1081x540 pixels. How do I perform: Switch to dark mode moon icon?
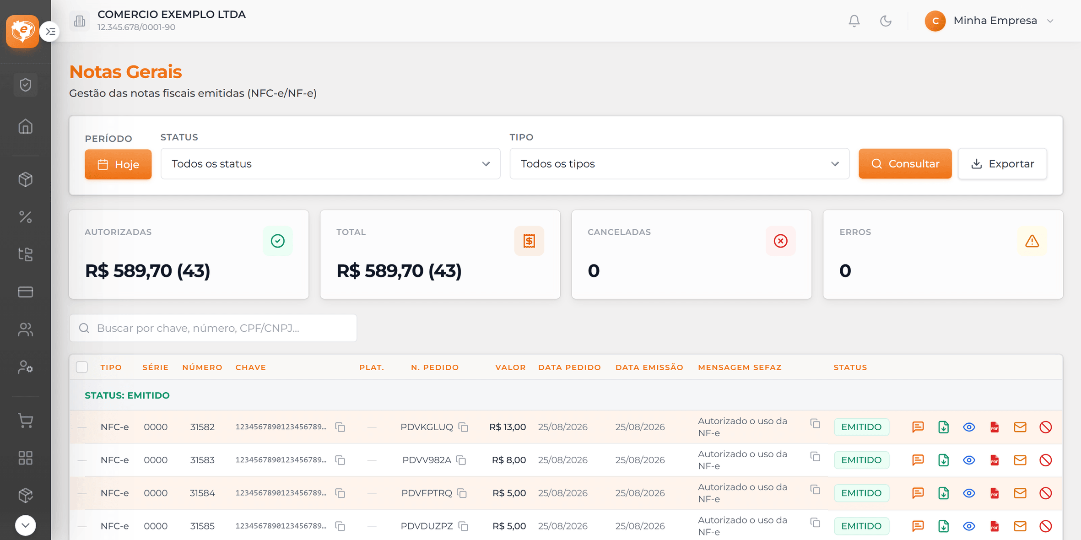[886, 21]
